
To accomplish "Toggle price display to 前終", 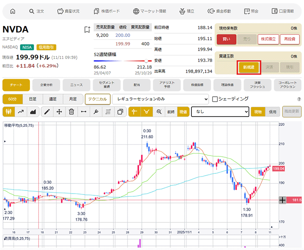I will tap(171, 112).
